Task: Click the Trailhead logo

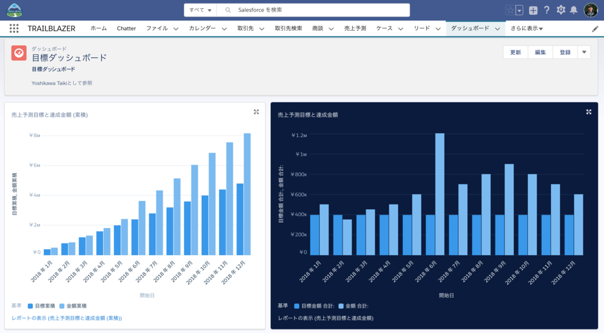Action: pos(15,10)
